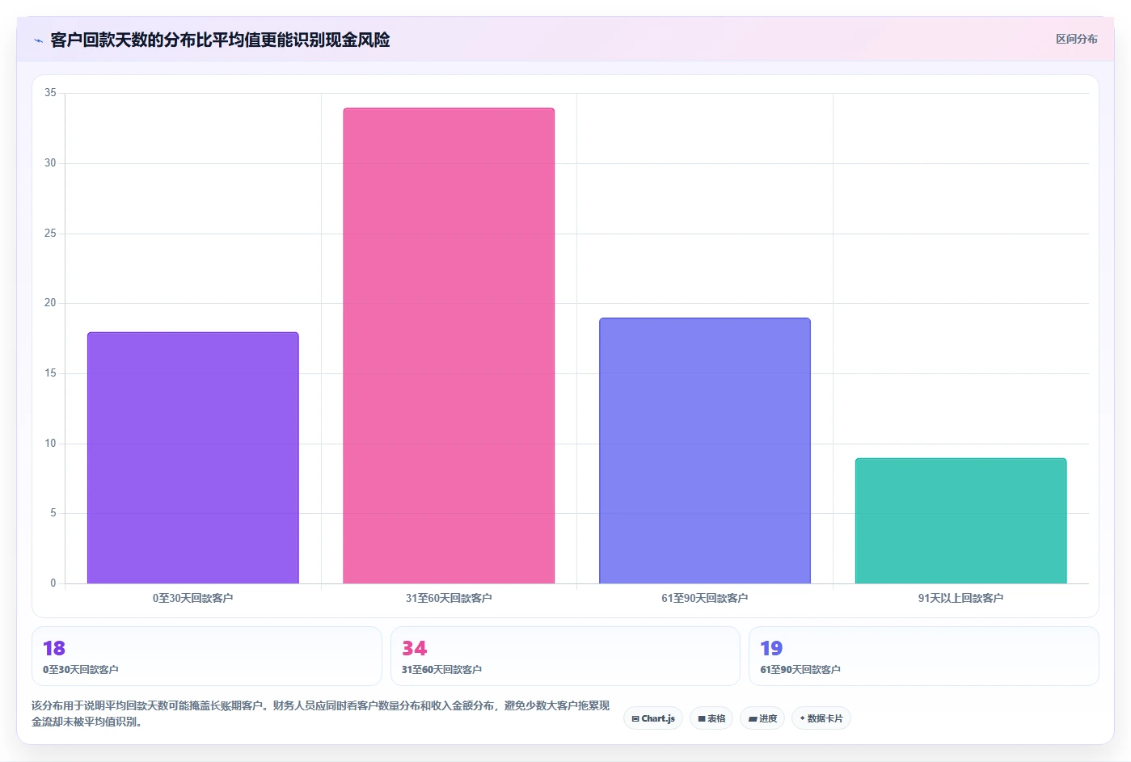Select the 数据卡片 tag chip
Image resolution: width=1131 pixels, height=762 pixels.
pos(821,718)
